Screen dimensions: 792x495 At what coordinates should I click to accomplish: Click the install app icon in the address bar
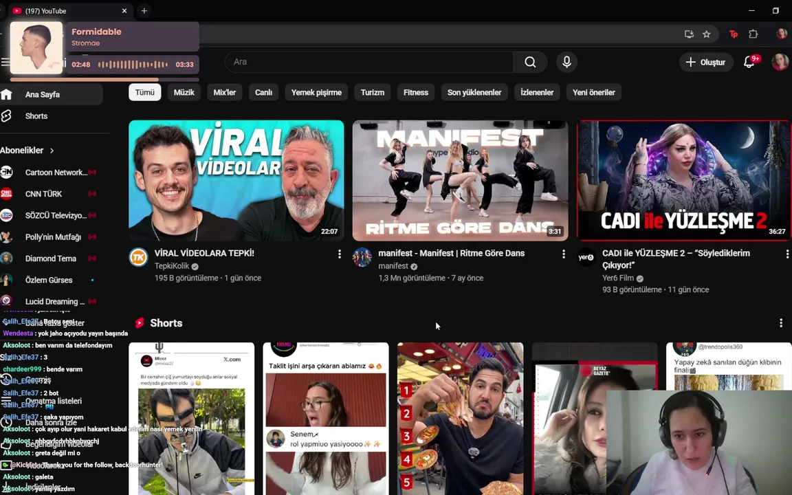tap(689, 34)
